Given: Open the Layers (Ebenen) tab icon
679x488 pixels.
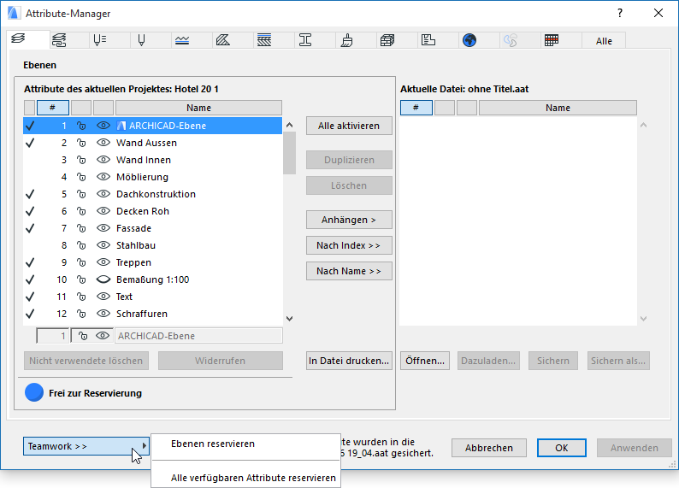Looking at the screenshot, I should (x=18, y=39).
